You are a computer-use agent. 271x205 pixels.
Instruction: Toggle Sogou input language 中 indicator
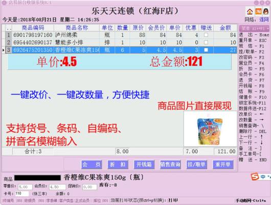click(x=263, y=177)
